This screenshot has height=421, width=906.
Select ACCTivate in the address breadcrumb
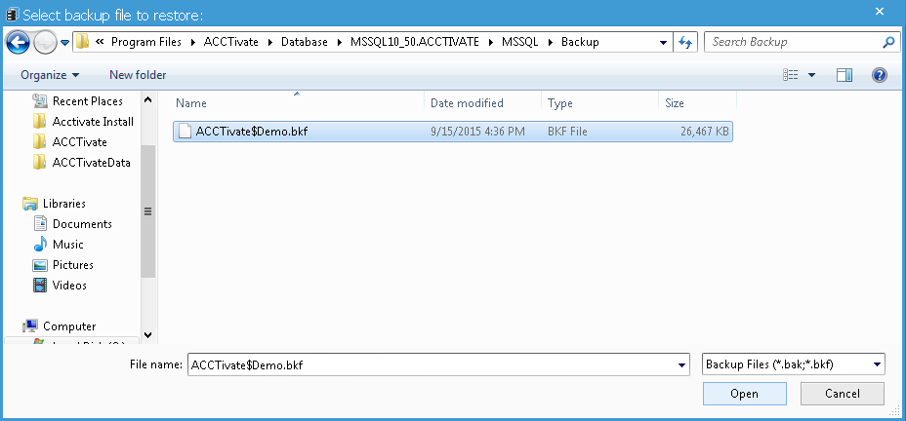pos(231,42)
